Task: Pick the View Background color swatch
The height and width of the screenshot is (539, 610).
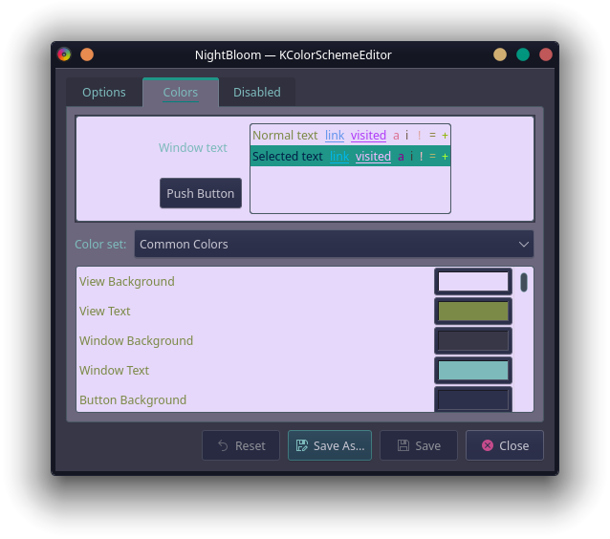Action: click(473, 282)
